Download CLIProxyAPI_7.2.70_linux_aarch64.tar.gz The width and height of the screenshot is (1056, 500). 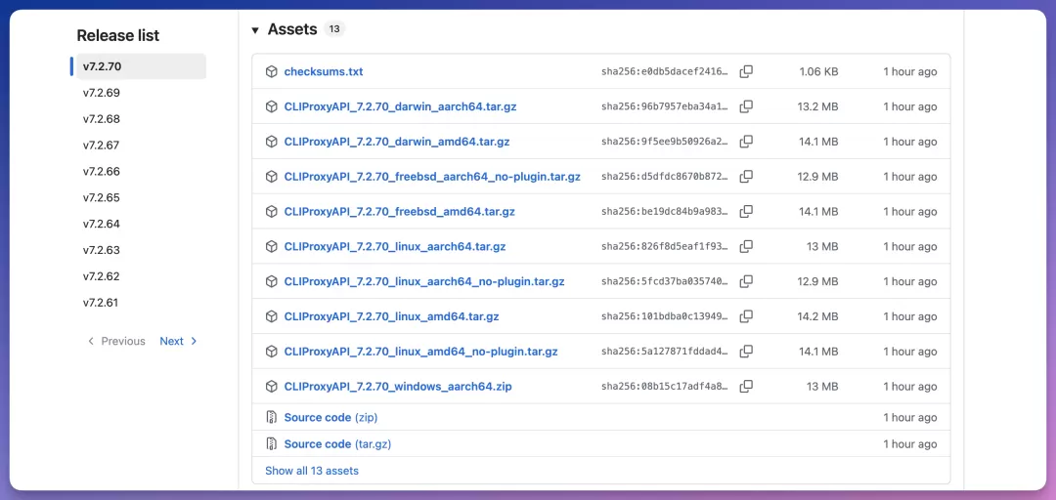395,246
